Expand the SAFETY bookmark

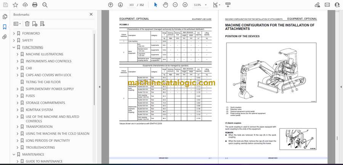(x=14, y=40)
